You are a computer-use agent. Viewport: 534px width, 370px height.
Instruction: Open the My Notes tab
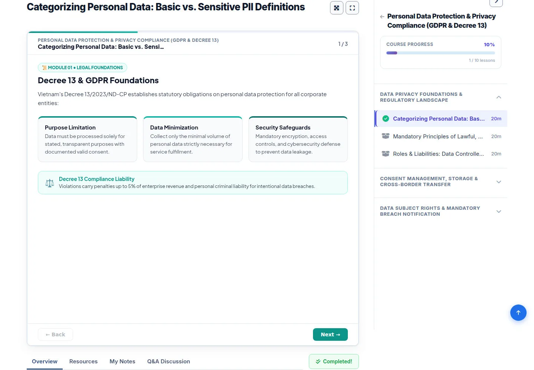pyautogui.click(x=122, y=361)
